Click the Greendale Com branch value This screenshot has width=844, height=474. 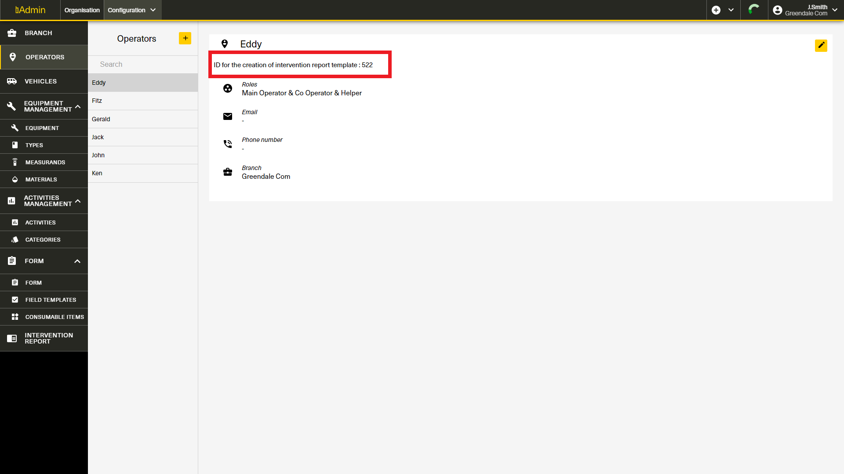(x=266, y=177)
